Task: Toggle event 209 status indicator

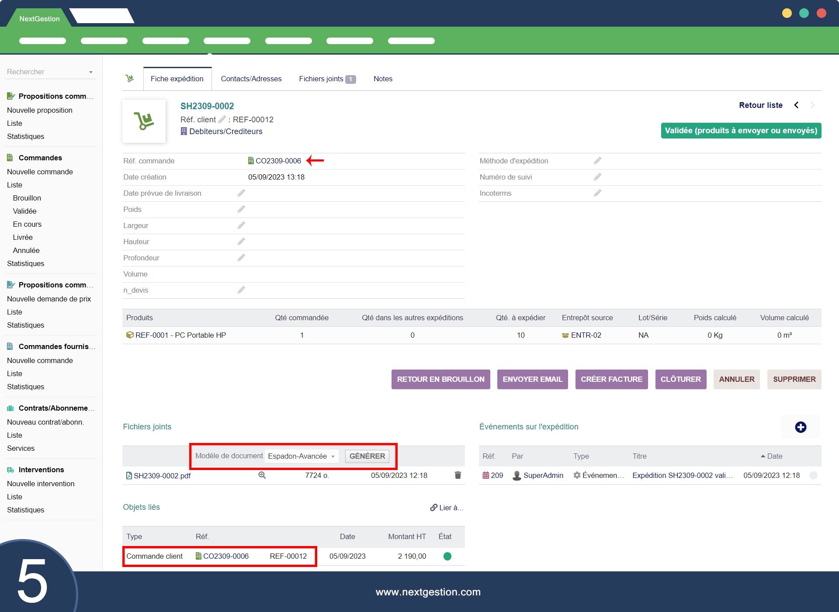Action: pyautogui.click(x=813, y=475)
